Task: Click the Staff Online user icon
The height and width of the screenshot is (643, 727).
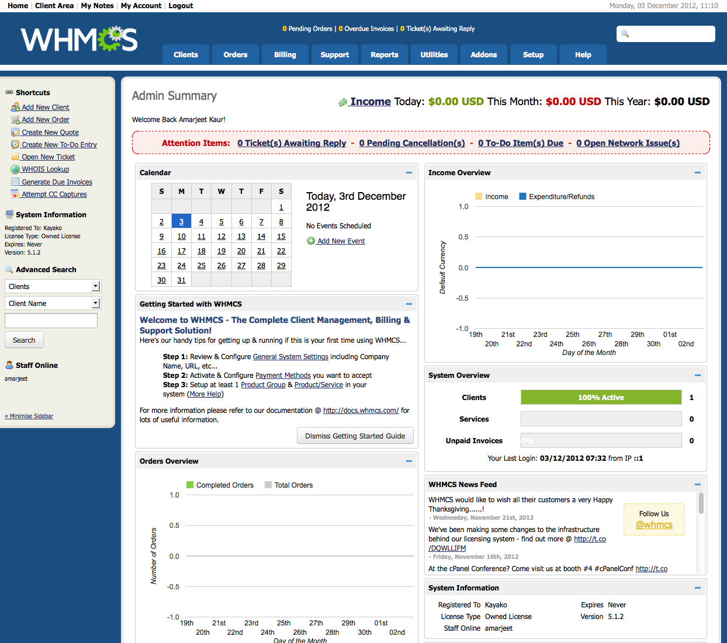Action: pos(9,365)
